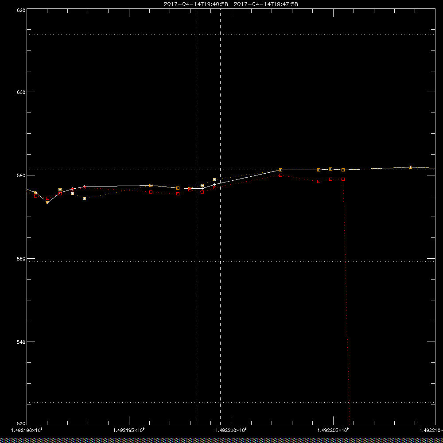This screenshot has height=443, width=443.
Task: Click the y-axis label 520
Action: (21, 424)
